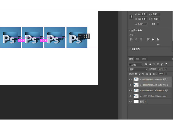Open the layers panel menu icon
Screen dimensions: 173x130
[172, 59]
